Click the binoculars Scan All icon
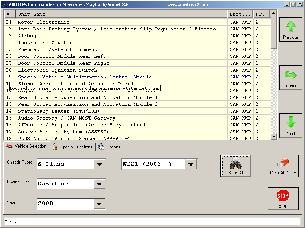Image resolution: width=305 pixels, height=228 pixels. (x=236, y=163)
